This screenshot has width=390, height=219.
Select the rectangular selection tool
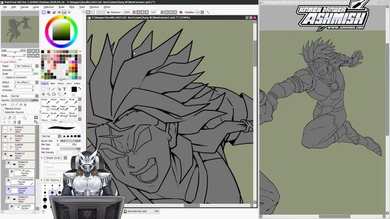coord(43,89)
